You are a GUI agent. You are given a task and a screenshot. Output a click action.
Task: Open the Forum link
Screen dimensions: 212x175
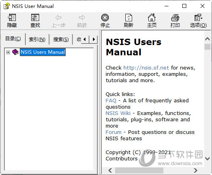click(114, 132)
